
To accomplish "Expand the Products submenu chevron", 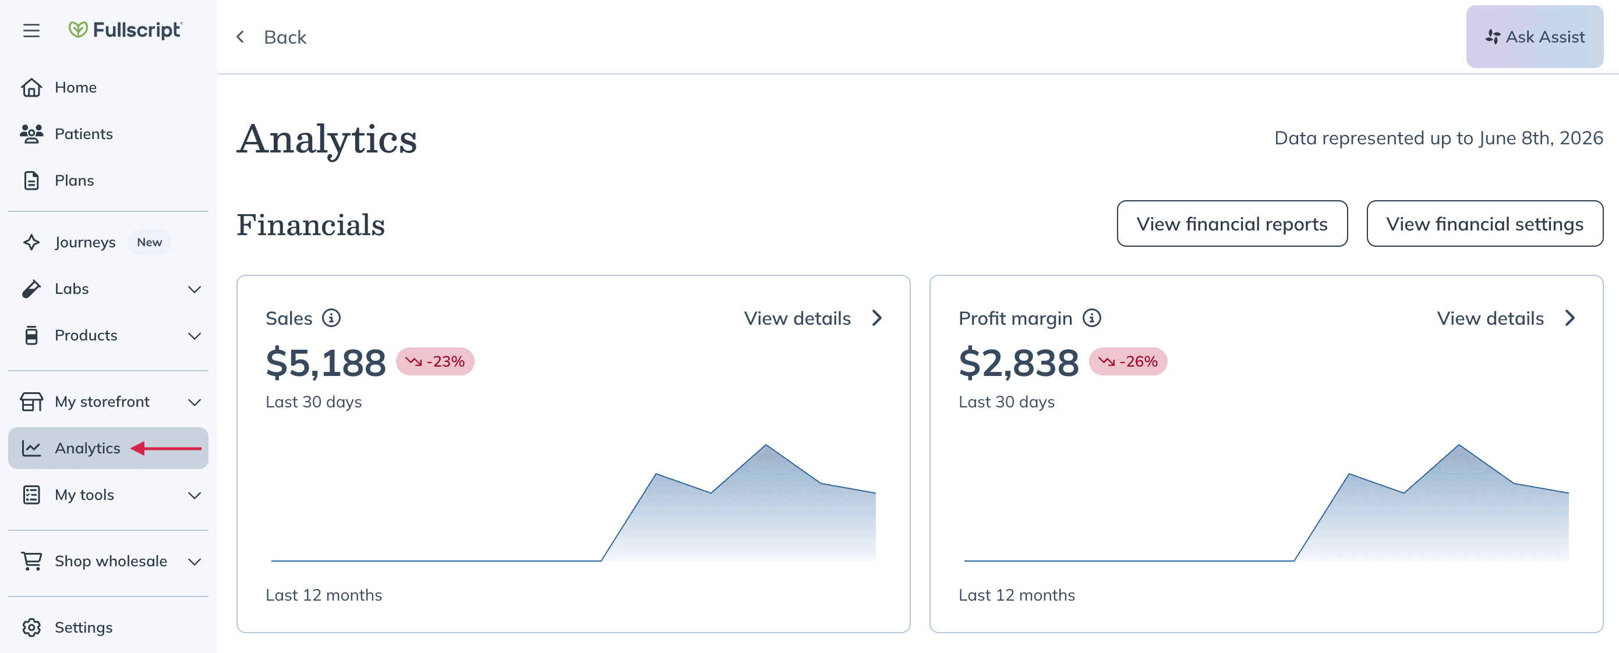I will click(x=195, y=335).
